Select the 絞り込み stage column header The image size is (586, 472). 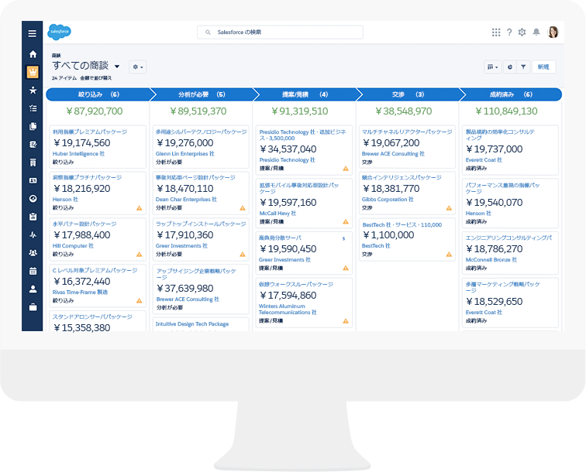(98, 94)
